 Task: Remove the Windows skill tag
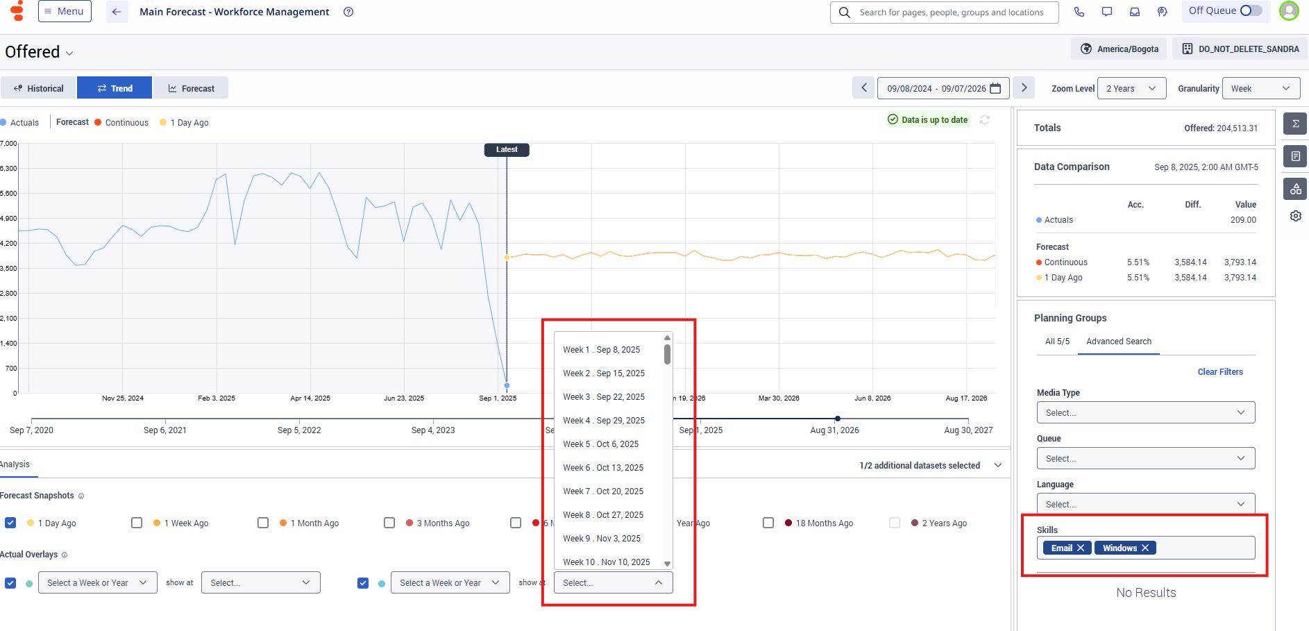(1145, 548)
